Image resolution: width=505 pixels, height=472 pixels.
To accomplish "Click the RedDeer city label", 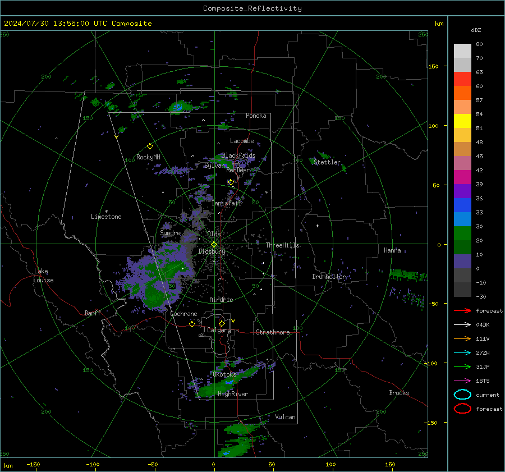I will coord(238,170).
